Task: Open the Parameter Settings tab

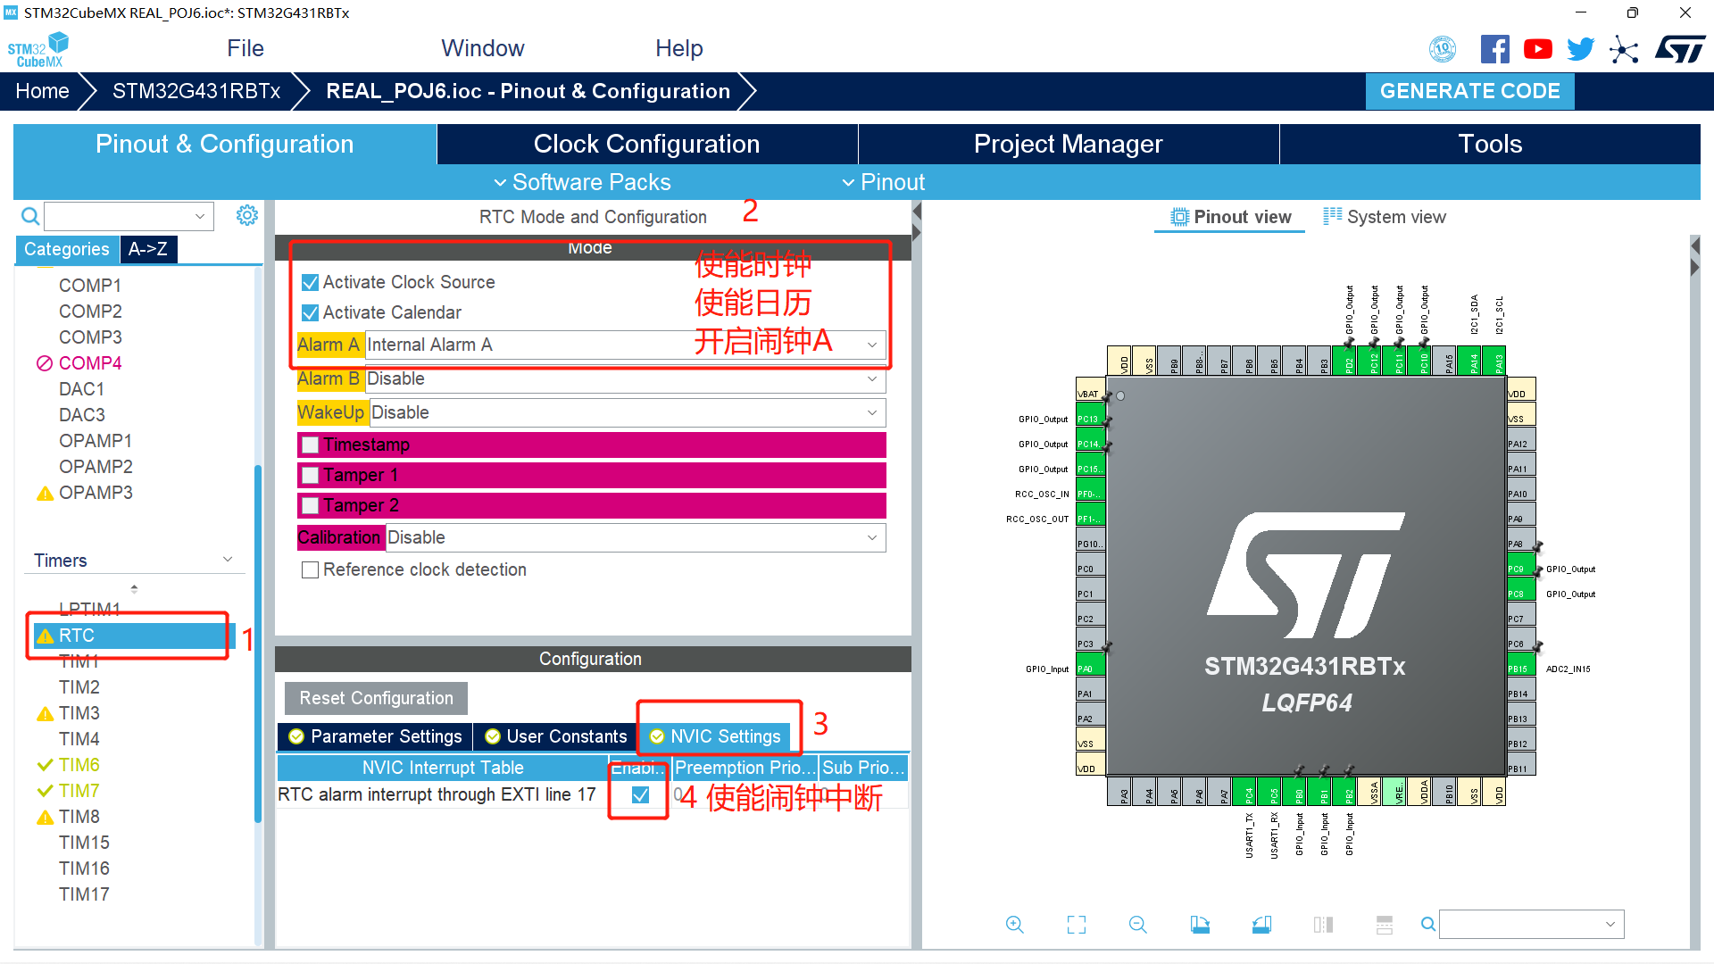Action: click(x=376, y=736)
